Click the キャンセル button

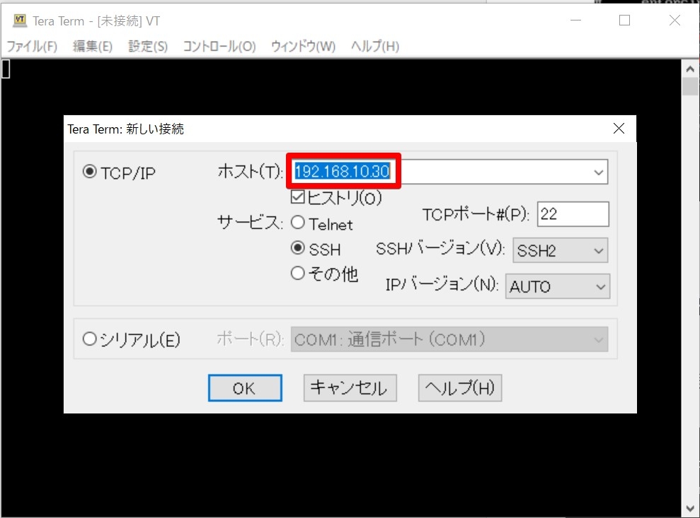point(350,388)
